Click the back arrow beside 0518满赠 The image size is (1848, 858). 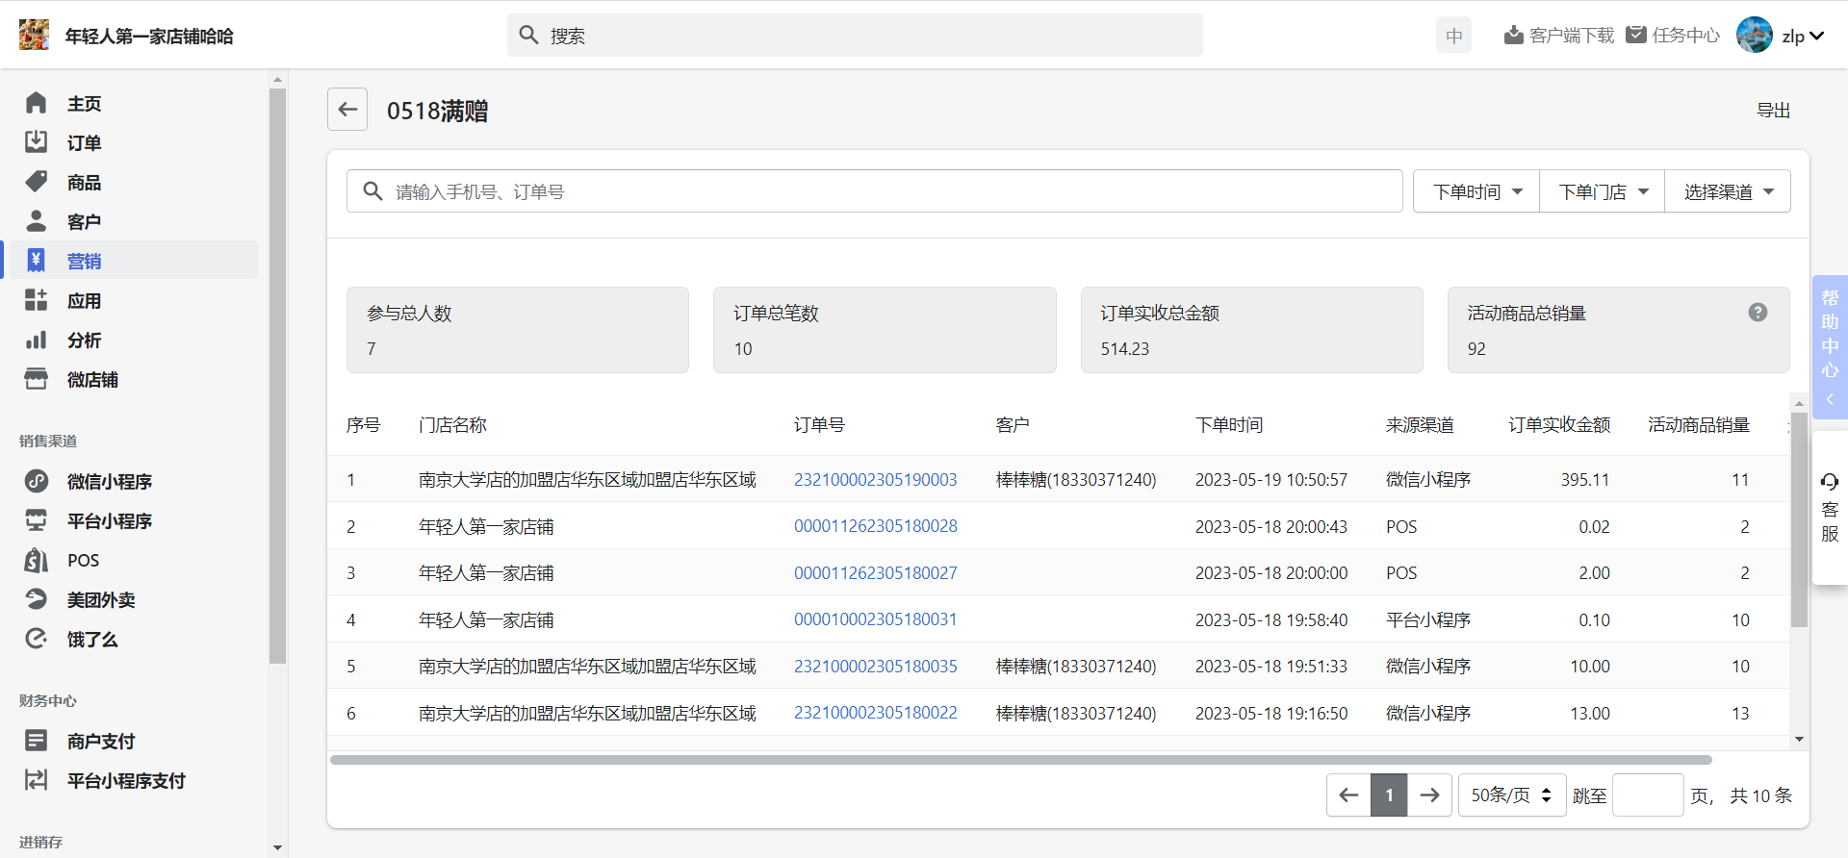(x=347, y=110)
